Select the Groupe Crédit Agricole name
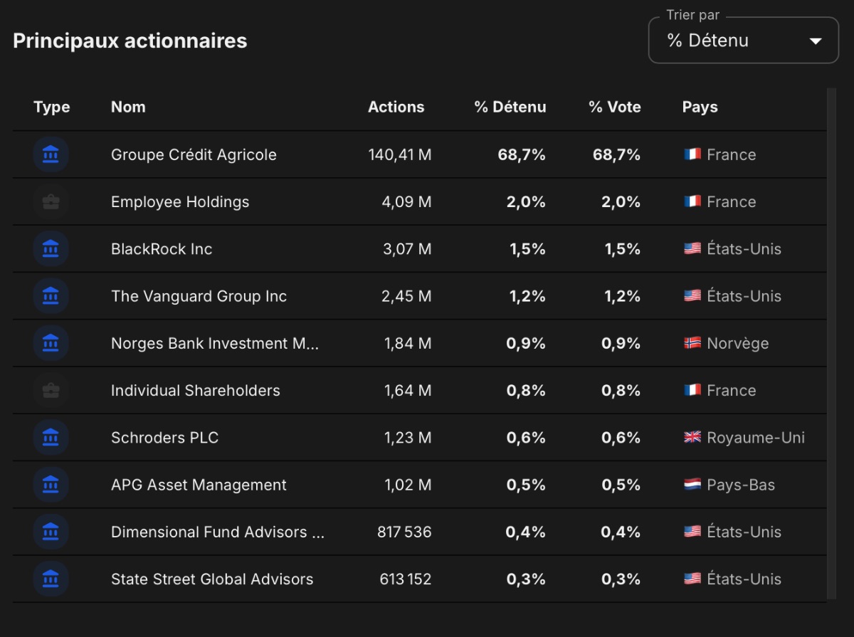Viewport: 854px width, 637px height. click(194, 154)
